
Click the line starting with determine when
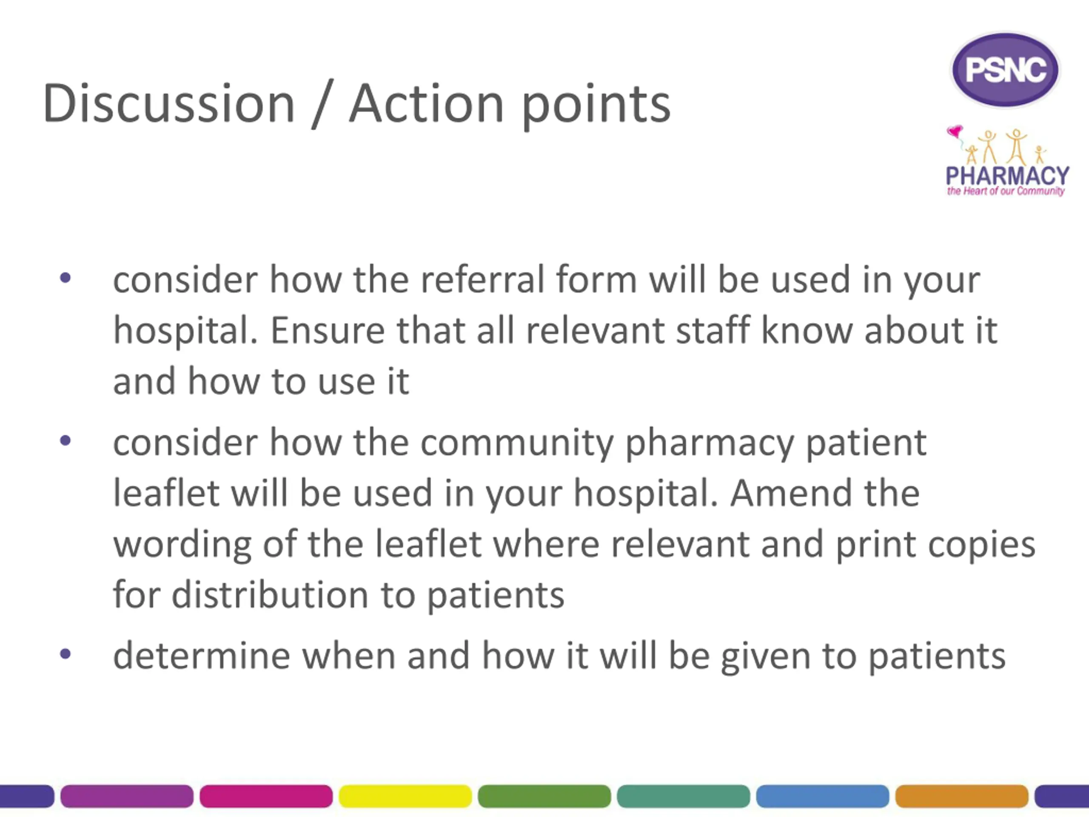tap(559, 656)
